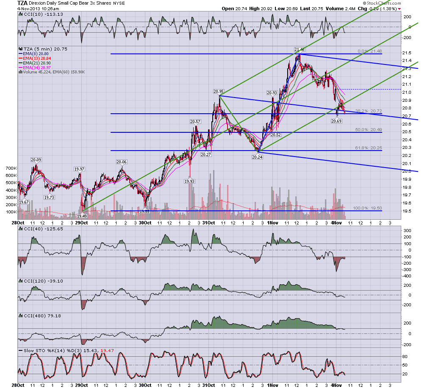Click the '50.0%: 20.49' Fibonacci label
422x389 pixels.
tap(369, 129)
